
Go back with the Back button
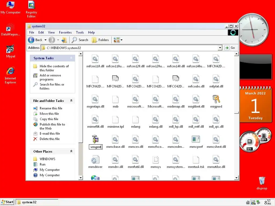click(36, 40)
